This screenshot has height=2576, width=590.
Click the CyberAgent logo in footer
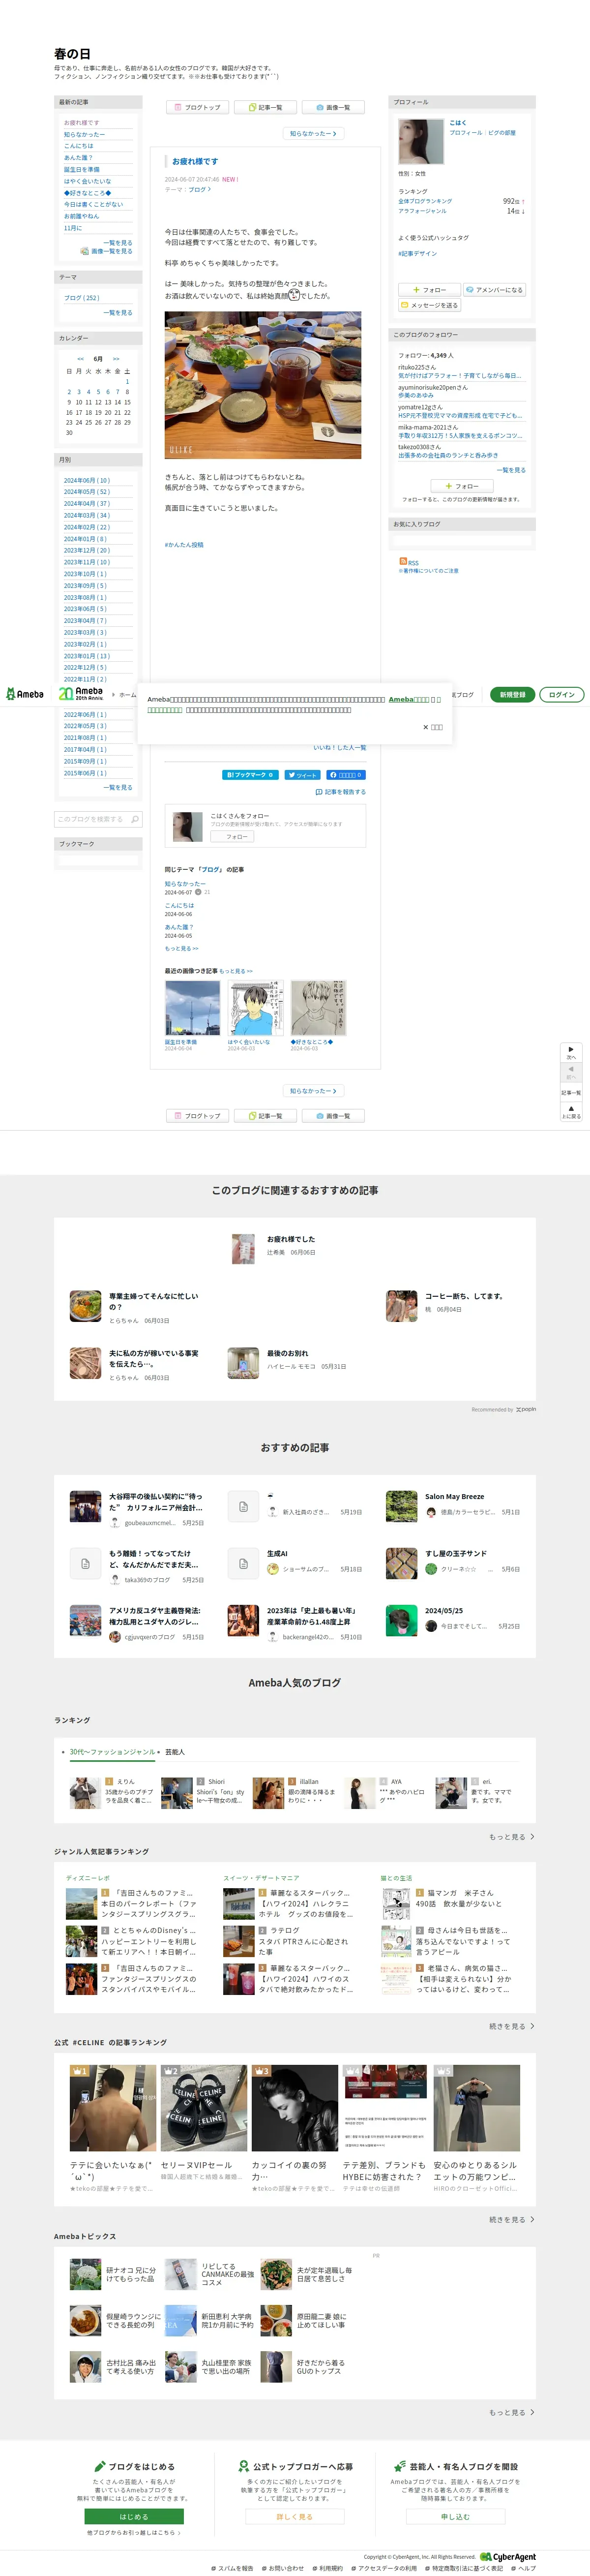[x=508, y=2557]
